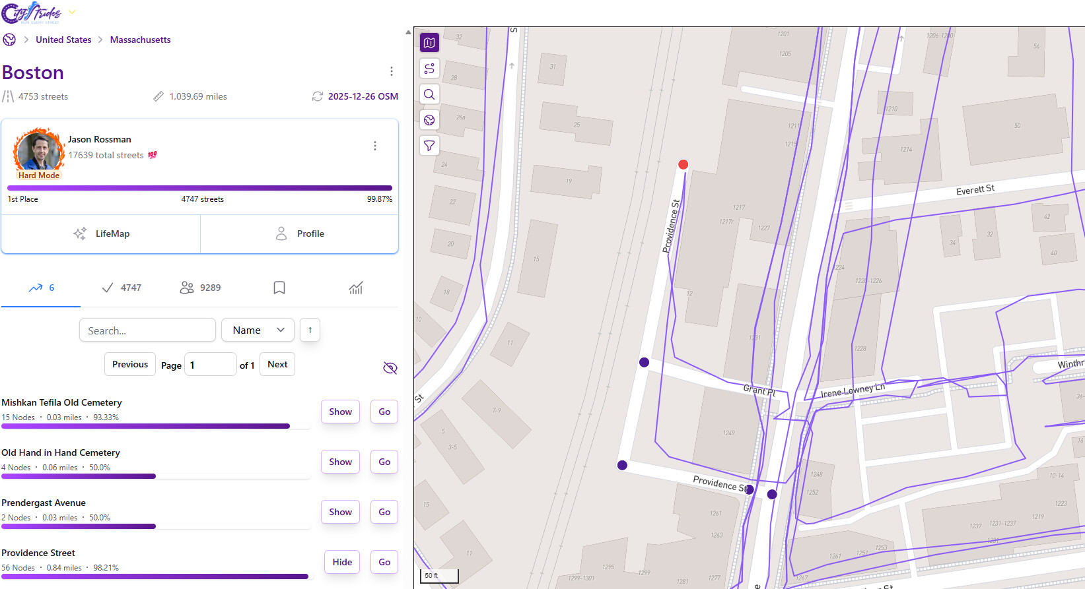Click the map style icon on the map toolbar
Image resolution: width=1085 pixels, height=589 pixels.
[x=429, y=43]
